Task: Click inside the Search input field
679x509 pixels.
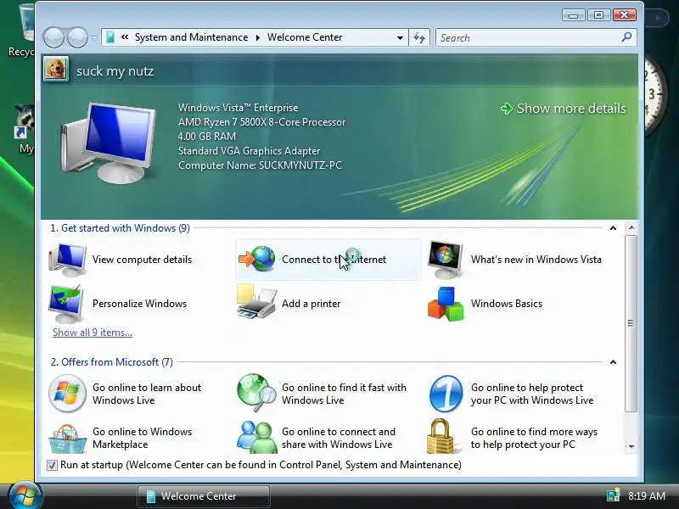Action: [x=528, y=37]
